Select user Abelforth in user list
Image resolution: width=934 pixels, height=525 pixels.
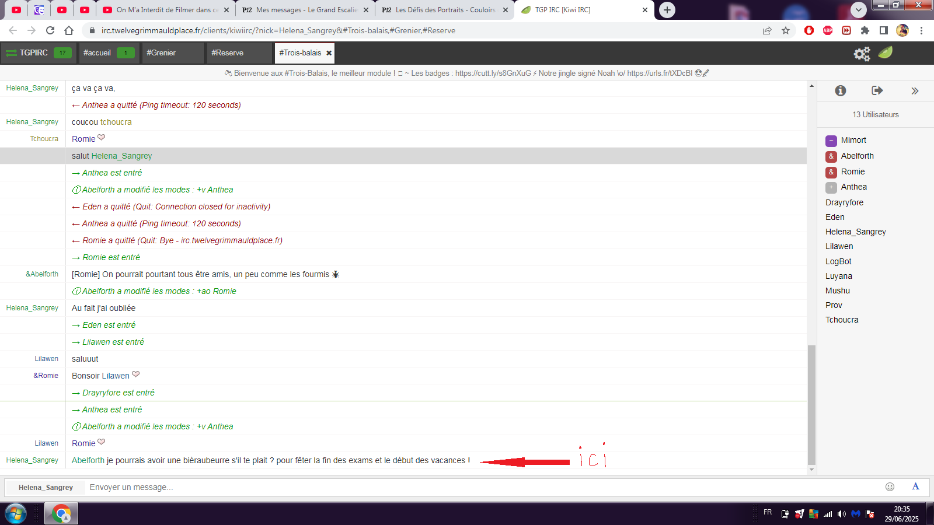click(x=858, y=156)
